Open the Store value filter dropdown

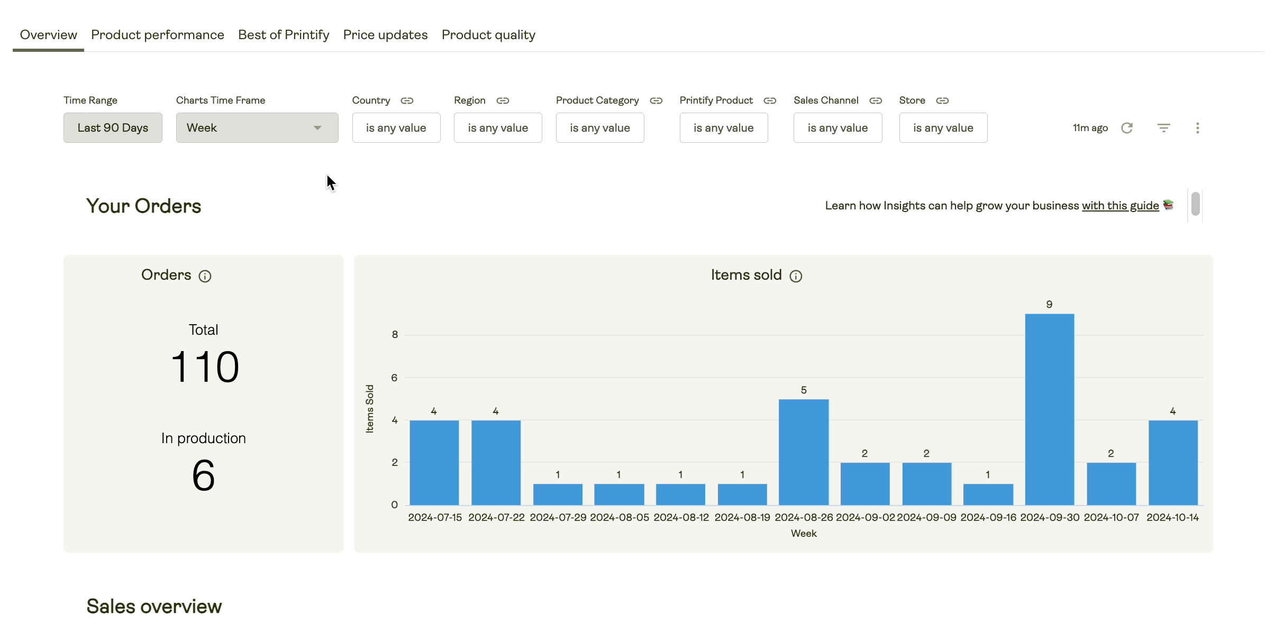(x=943, y=127)
